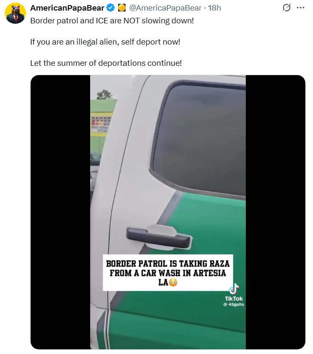Screen dimensions: 313x354
Task: Click the "summer of deportations continue!" line
Action: 106,63
